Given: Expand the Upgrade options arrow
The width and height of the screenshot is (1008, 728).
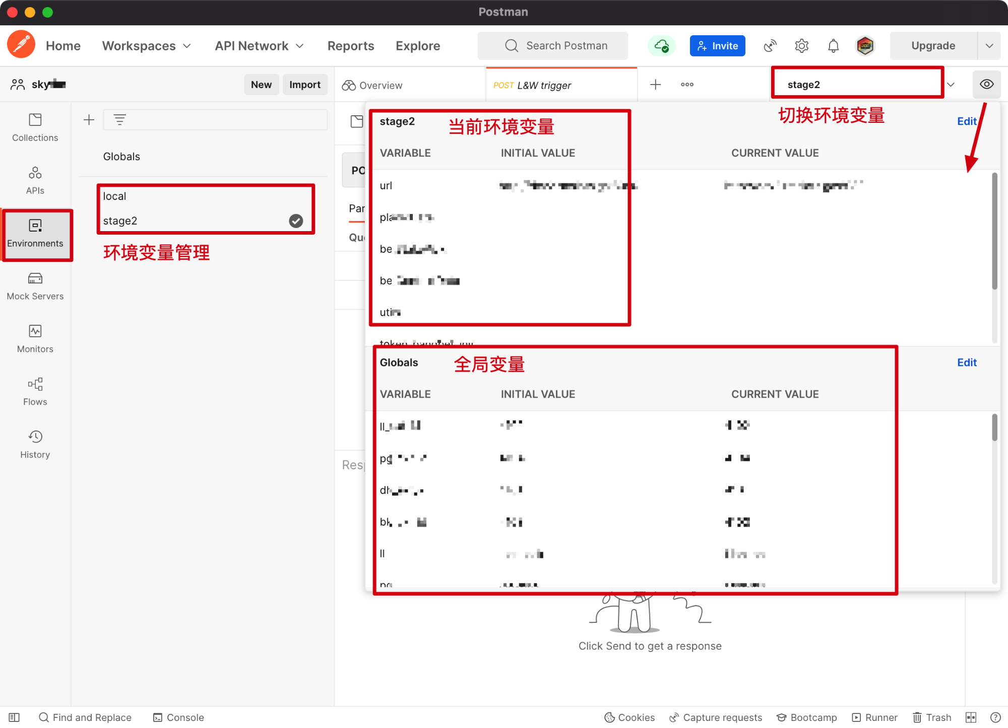Looking at the screenshot, I should click(x=989, y=46).
